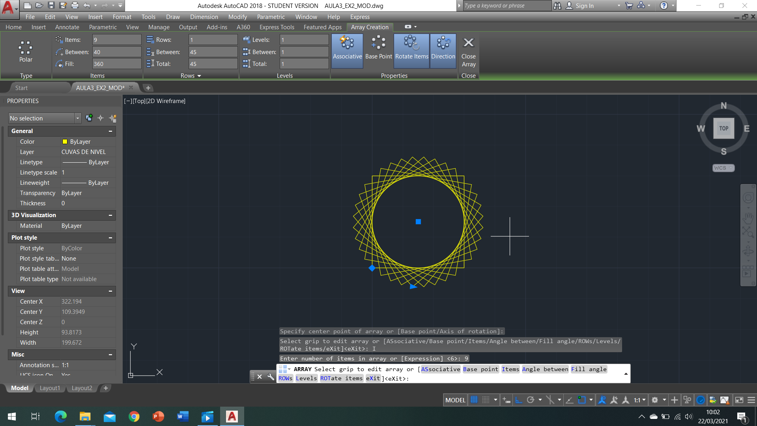The height and width of the screenshot is (426, 757).
Task: Switch to the Layout1 tab
Action: pos(50,388)
